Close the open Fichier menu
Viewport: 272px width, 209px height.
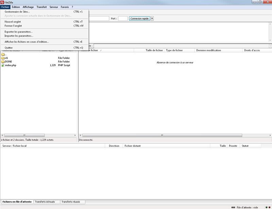(x=5, y=7)
